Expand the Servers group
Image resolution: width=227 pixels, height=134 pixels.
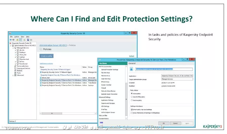[15, 62]
